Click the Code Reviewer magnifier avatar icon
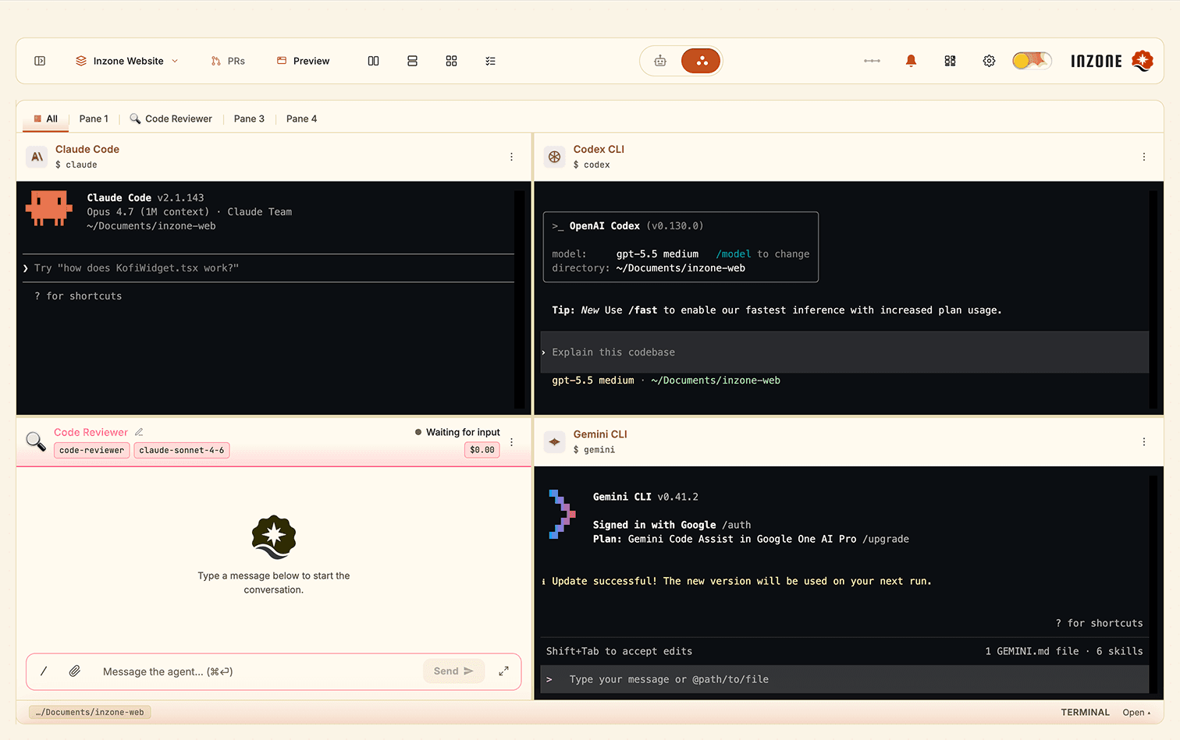Viewport: 1180px width, 740px height. click(36, 441)
